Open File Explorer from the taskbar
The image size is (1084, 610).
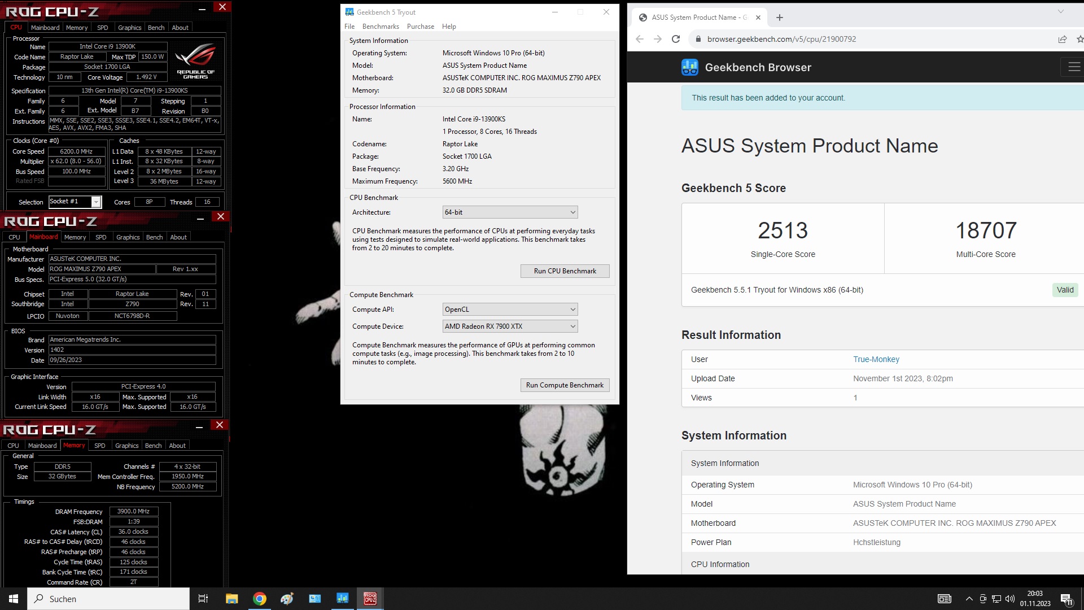coord(231,599)
